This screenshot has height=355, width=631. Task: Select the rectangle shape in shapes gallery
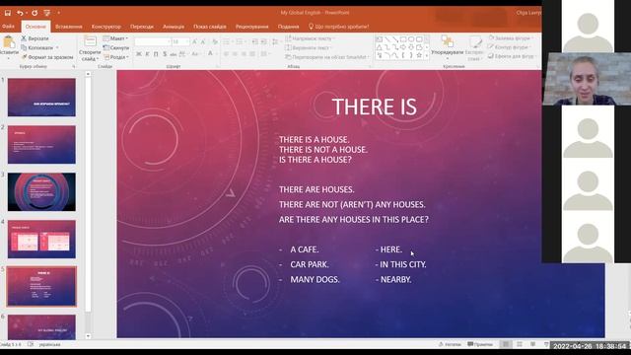[x=403, y=39]
